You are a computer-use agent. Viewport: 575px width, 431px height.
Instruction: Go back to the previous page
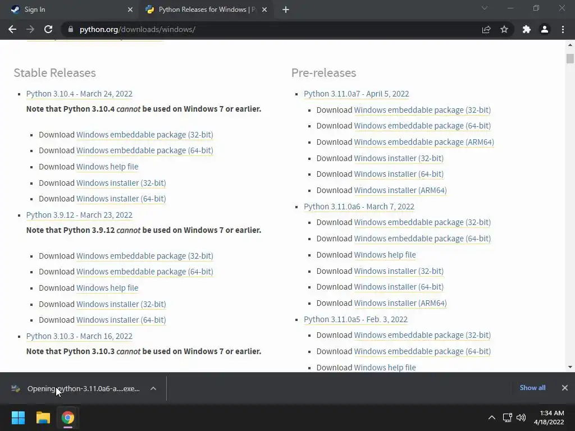(x=12, y=29)
